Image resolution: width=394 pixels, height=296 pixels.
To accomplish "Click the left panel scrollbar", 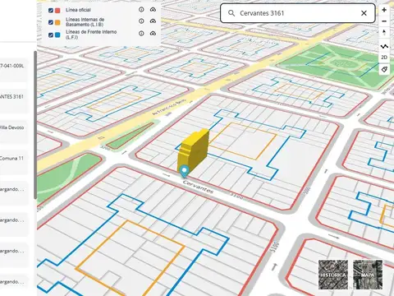I will tap(35, 125).
